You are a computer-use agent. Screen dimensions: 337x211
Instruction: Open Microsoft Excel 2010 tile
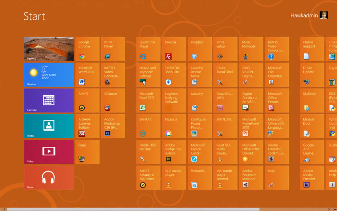(148, 101)
